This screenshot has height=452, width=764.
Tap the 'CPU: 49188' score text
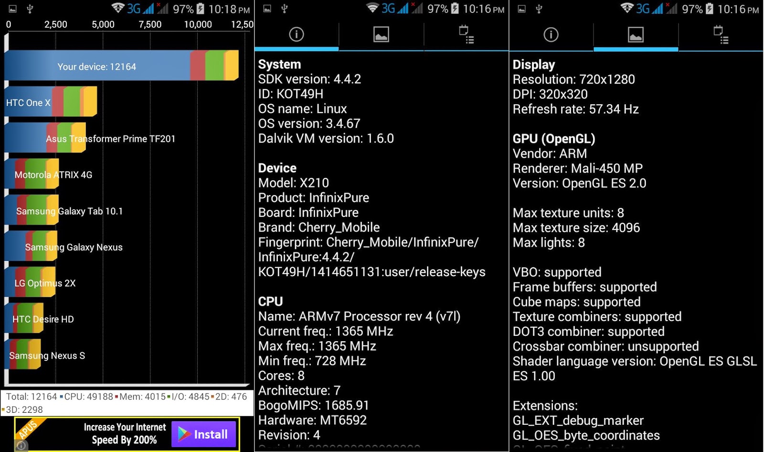[x=89, y=397]
